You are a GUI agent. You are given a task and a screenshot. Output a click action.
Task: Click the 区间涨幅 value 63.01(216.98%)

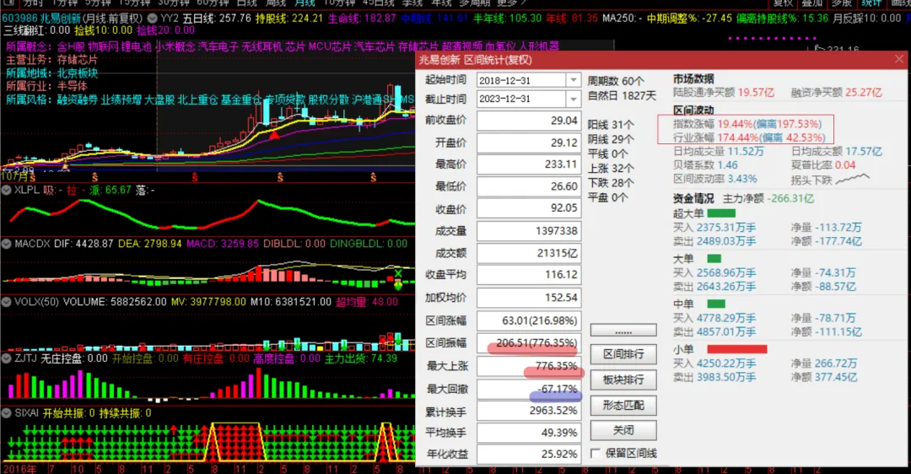pyautogui.click(x=529, y=320)
